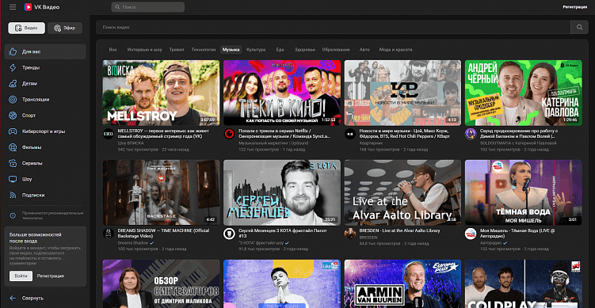Select the Образование category tab
The image size is (595, 308).
point(336,50)
